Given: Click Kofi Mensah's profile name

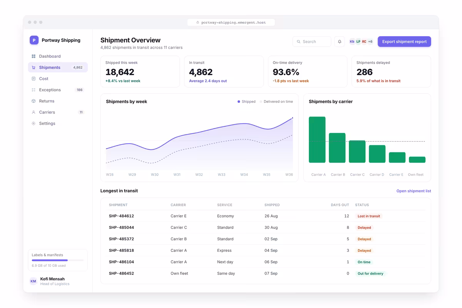Looking at the screenshot, I should (52, 279).
